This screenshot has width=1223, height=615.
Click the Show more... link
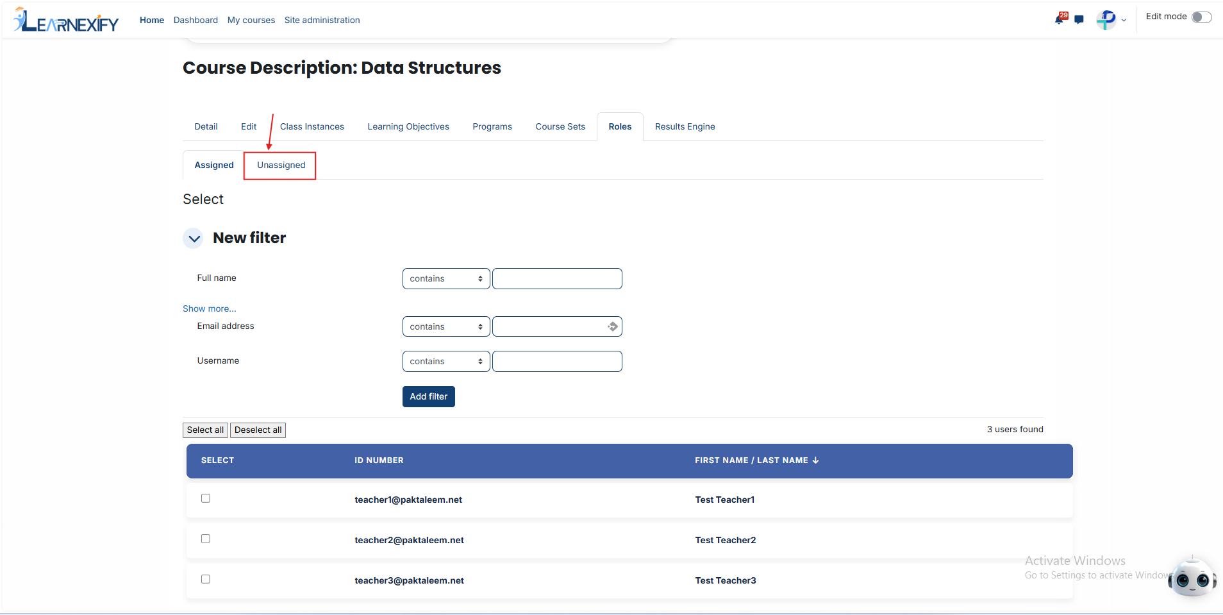(210, 309)
